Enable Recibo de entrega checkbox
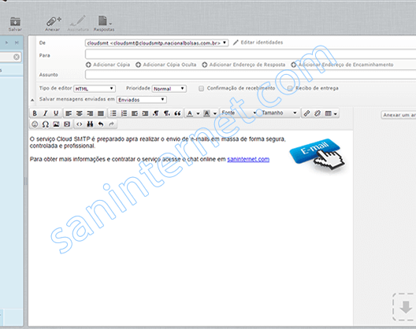The image size is (416, 329). (x=290, y=88)
